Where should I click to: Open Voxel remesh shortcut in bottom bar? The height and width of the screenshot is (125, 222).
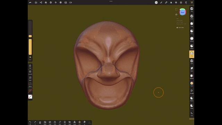click(x=75, y=123)
